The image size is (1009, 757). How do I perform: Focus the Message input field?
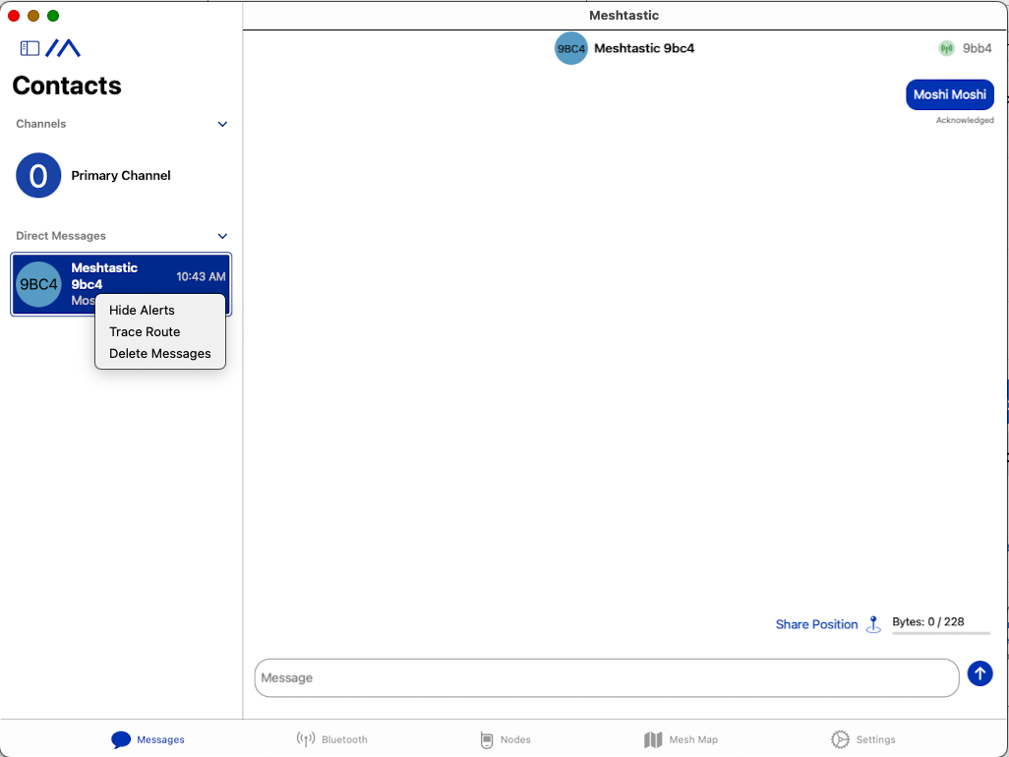607,678
